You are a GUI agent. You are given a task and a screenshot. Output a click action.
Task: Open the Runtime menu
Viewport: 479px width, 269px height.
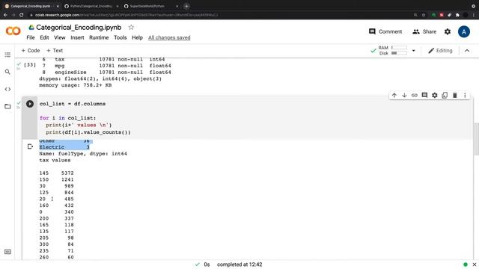point(99,37)
